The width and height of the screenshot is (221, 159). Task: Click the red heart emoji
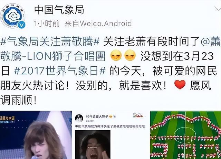click(x=180, y=85)
